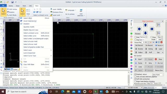Open Windows Start menu
Image resolution: width=167 pixels, height=94 pixels.
click(3, 92)
